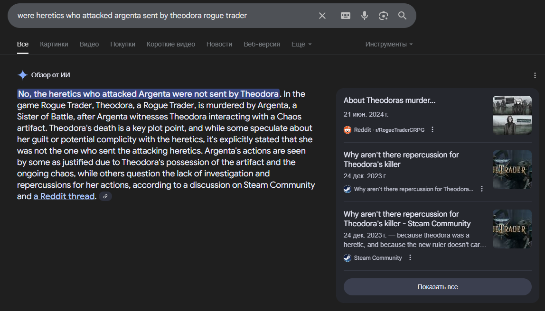Start voice search with the microphone icon

[x=365, y=16]
